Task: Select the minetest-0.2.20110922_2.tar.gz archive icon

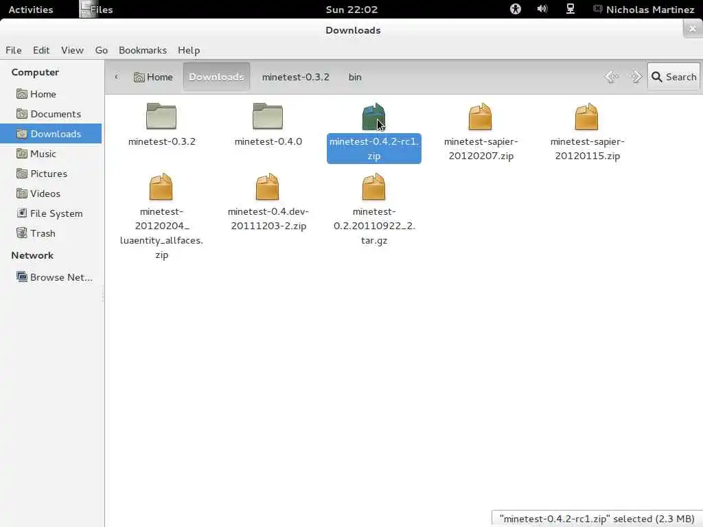Action: point(373,187)
